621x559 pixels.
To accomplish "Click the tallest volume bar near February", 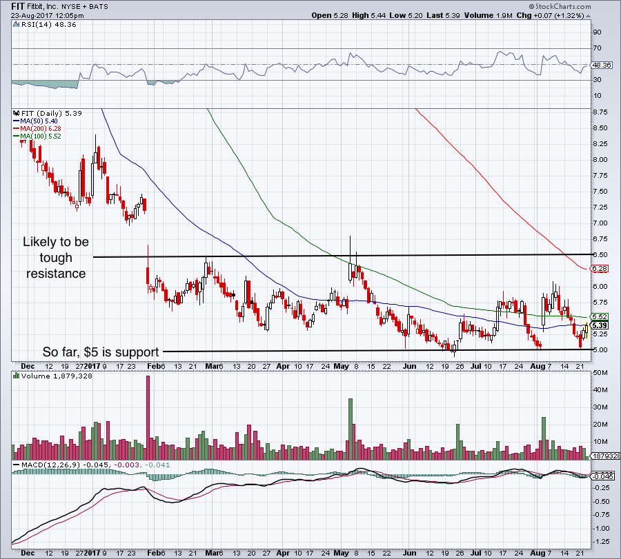I will [x=147, y=417].
